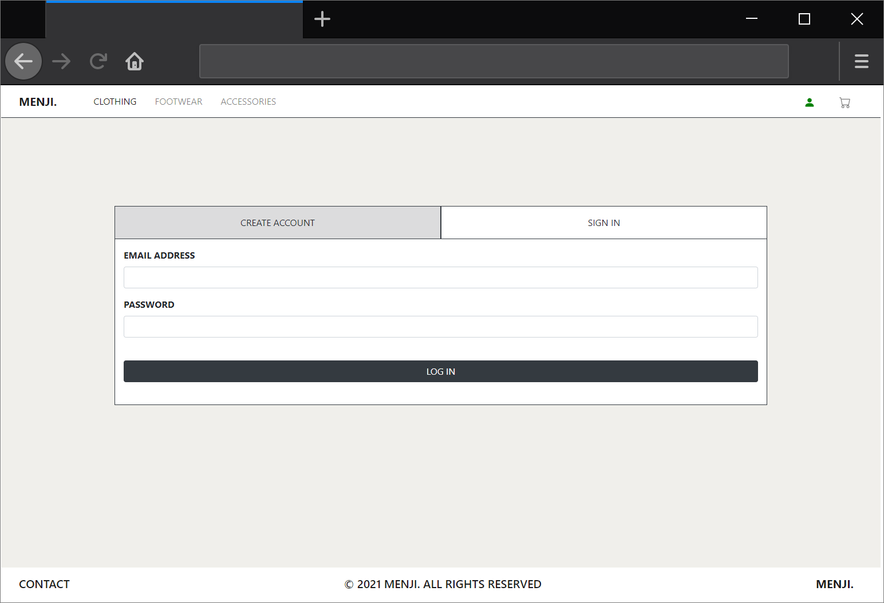
Task: Focus the Password input field
Action: tap(440, 327)
